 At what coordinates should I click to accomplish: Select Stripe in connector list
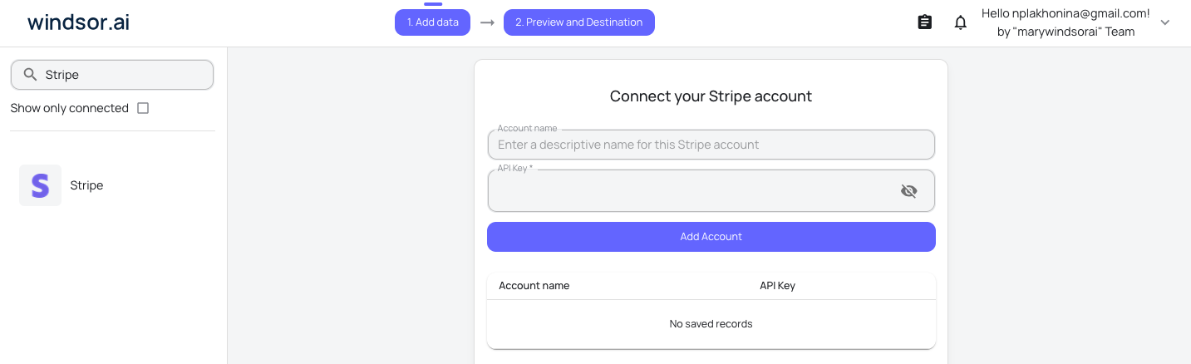[x=86, y=185]
